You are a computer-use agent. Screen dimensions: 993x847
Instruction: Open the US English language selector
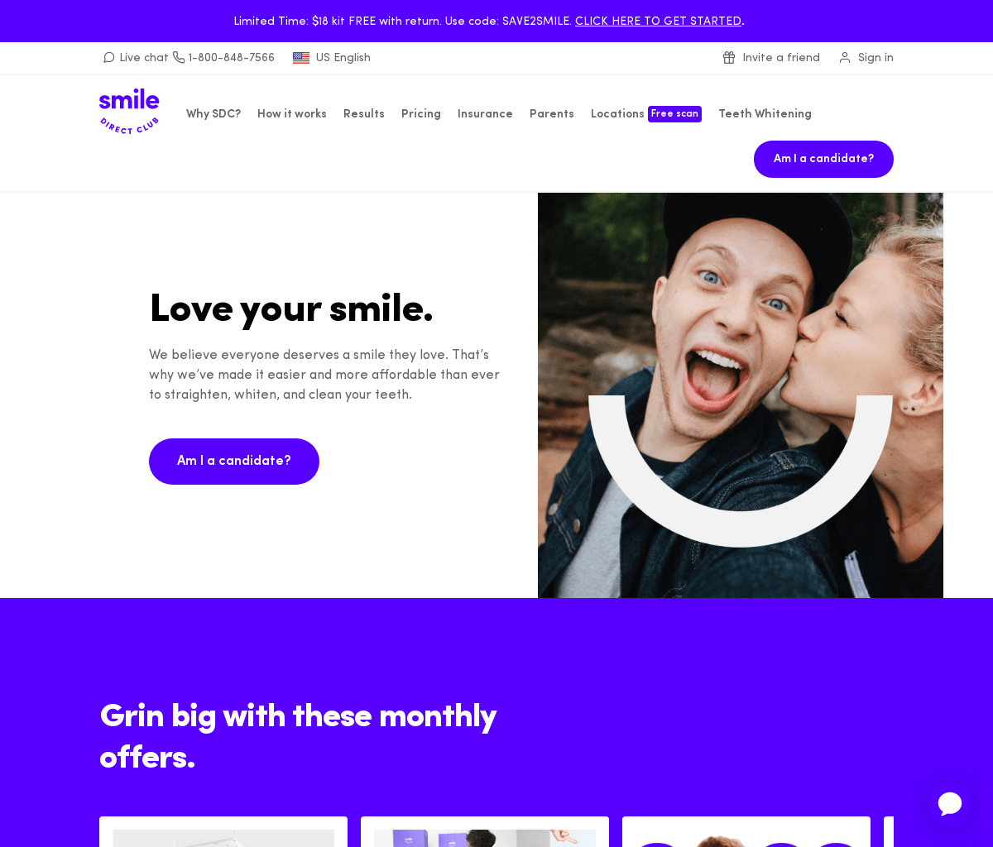(332, 58)
